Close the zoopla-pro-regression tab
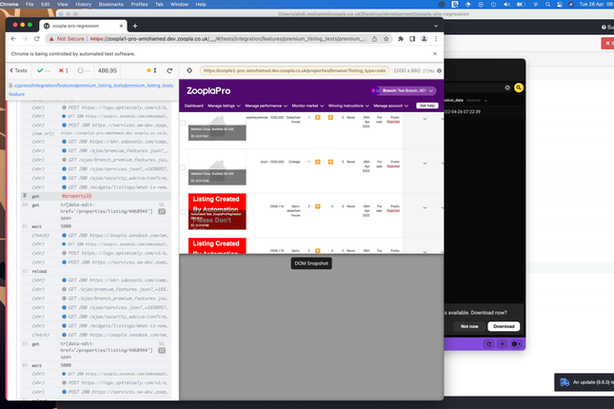The image size is (614, 409). pos(121,26)
